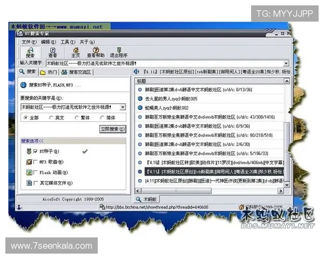
Task: Click the 立即搜索(S) button
Action: [x=113, y=129]
